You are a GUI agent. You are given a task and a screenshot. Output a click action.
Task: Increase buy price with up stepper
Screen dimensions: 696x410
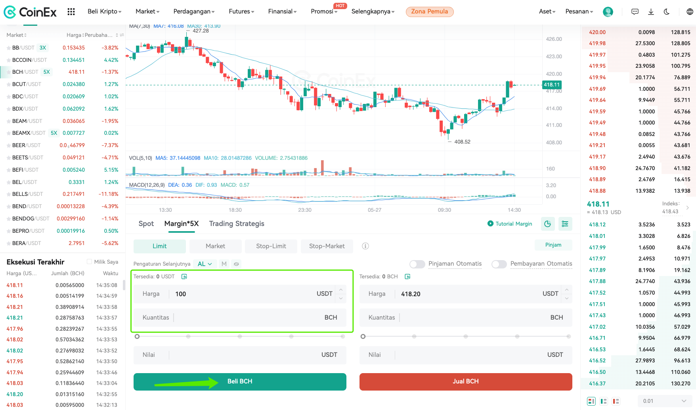(x=341, y=290)
